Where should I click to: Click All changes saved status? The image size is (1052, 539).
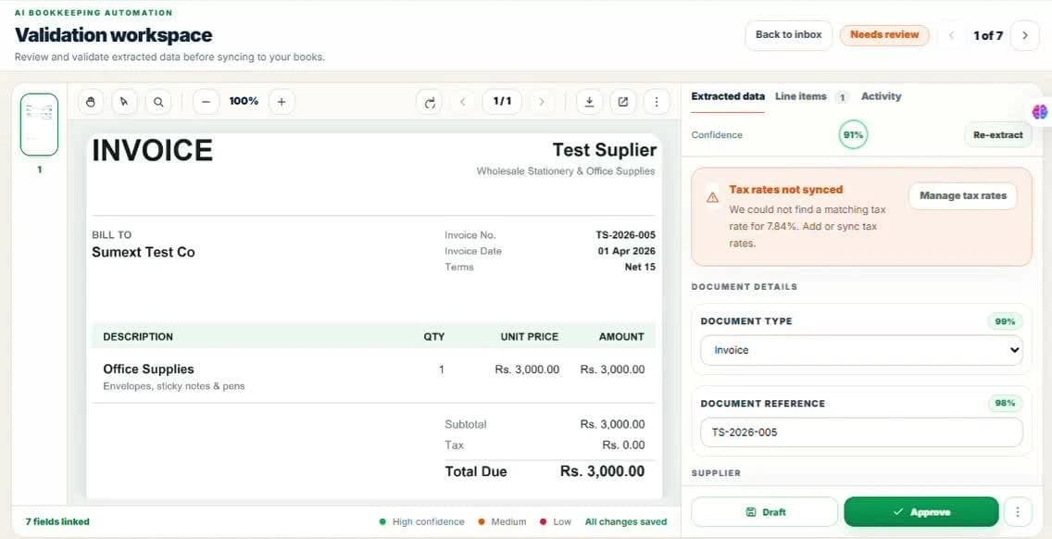coord(625,521)
